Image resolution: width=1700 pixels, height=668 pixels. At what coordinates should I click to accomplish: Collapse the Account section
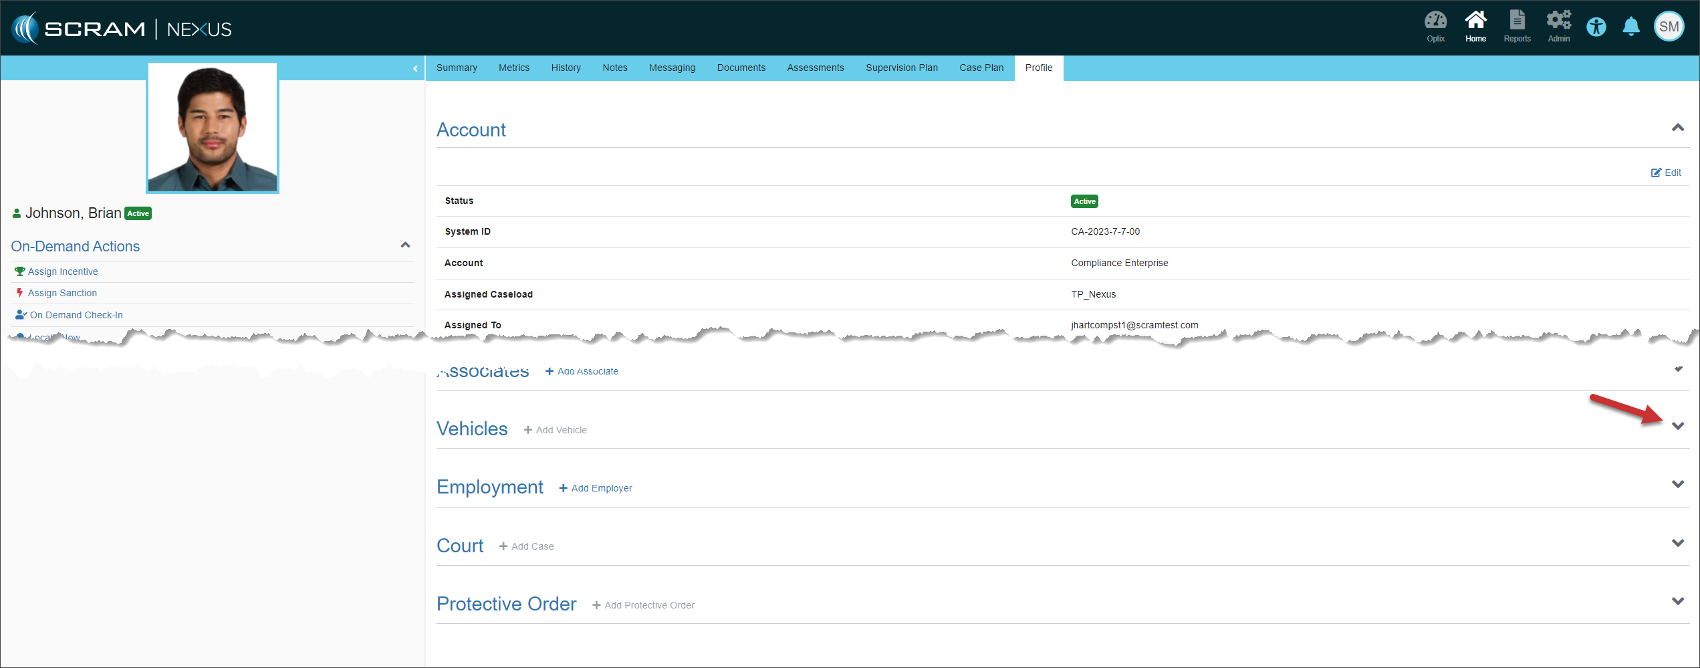1677,128
